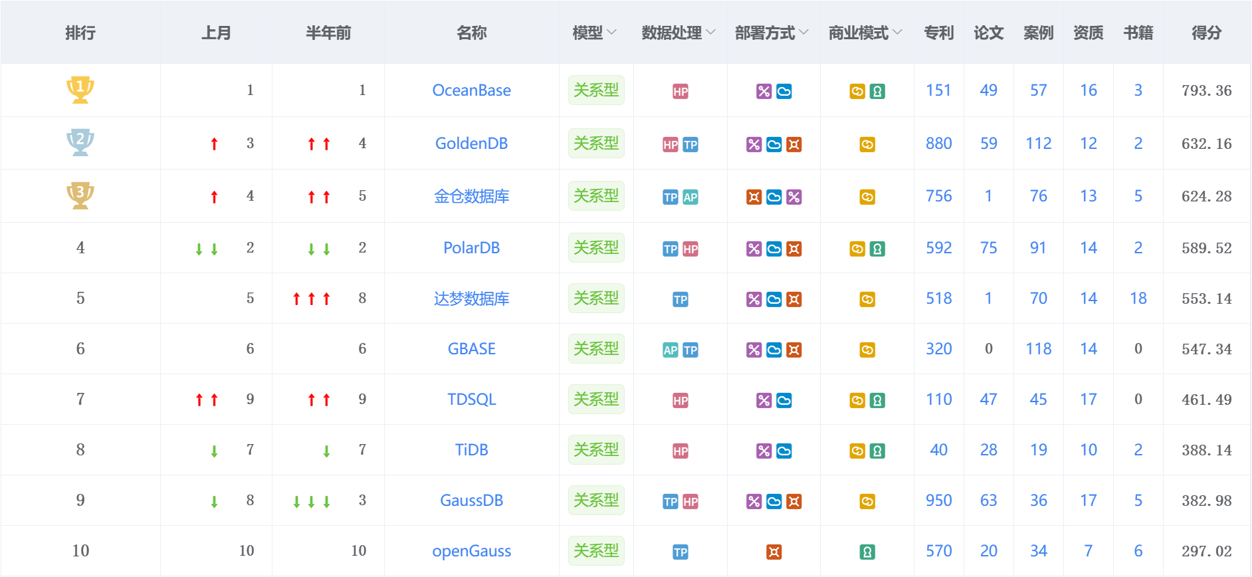
Task: Click the score 793.36
Action: coord(1207,90)
